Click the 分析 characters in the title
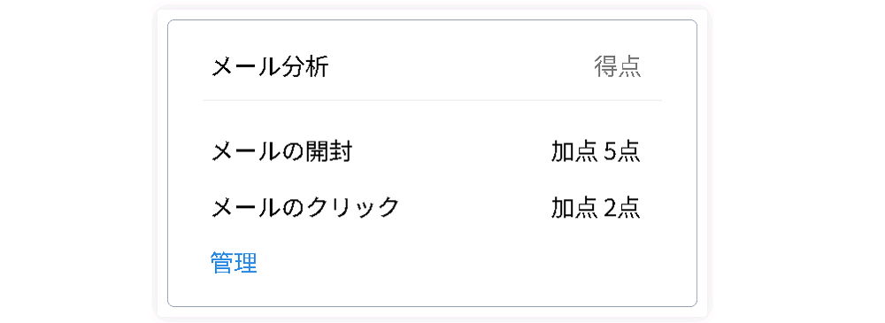Image resolution: width=885 pixels, height=323 pixels. (x=305, y=67)
